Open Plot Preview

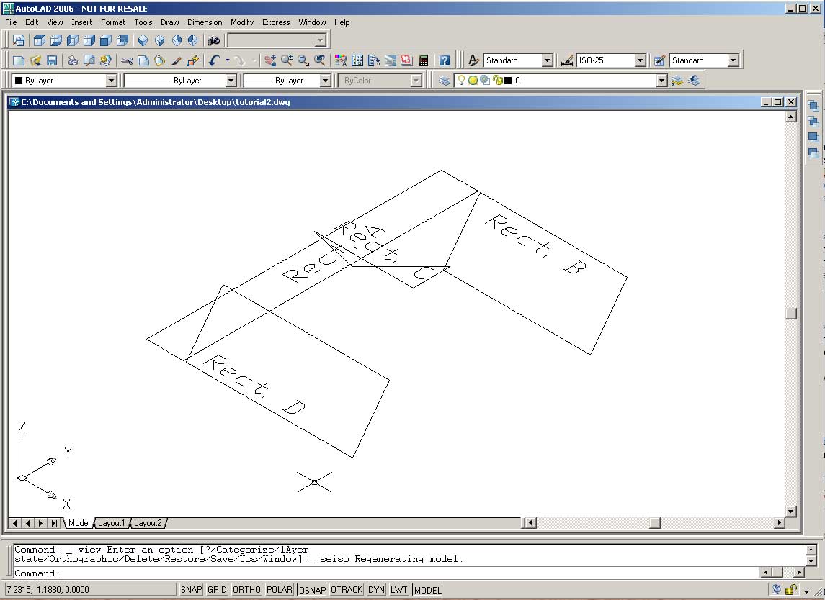tap(89, 60)
